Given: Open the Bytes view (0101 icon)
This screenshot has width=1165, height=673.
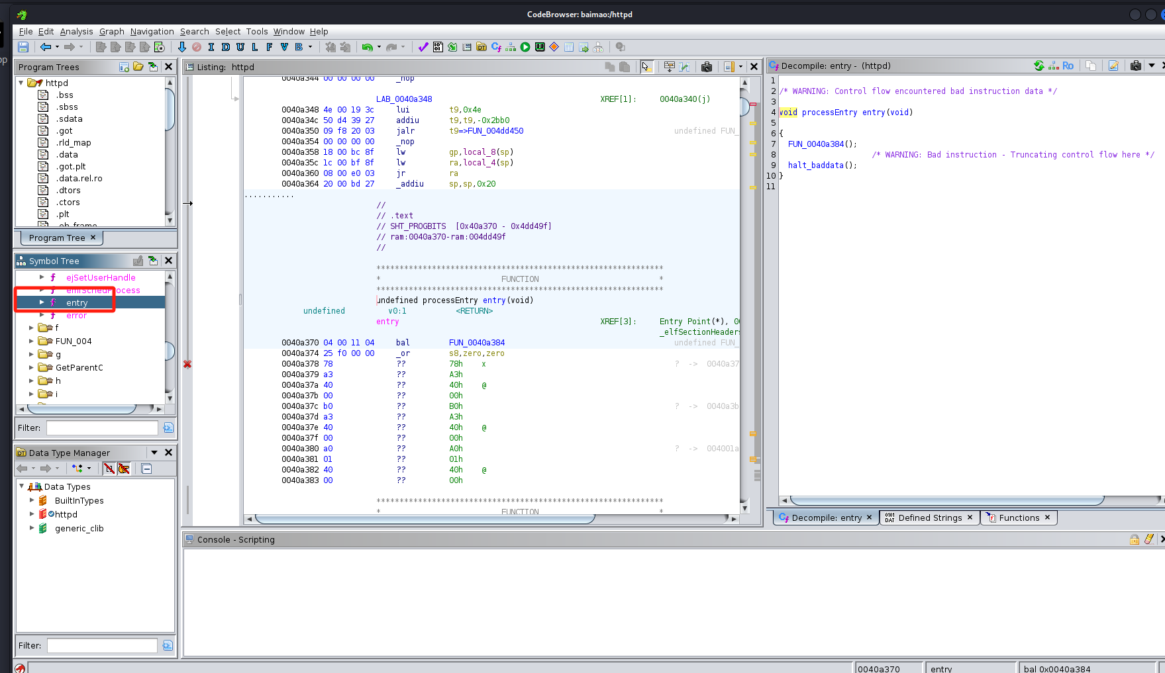Looking at the screenshot, I should pyautogui.click(x=438, y=47).
